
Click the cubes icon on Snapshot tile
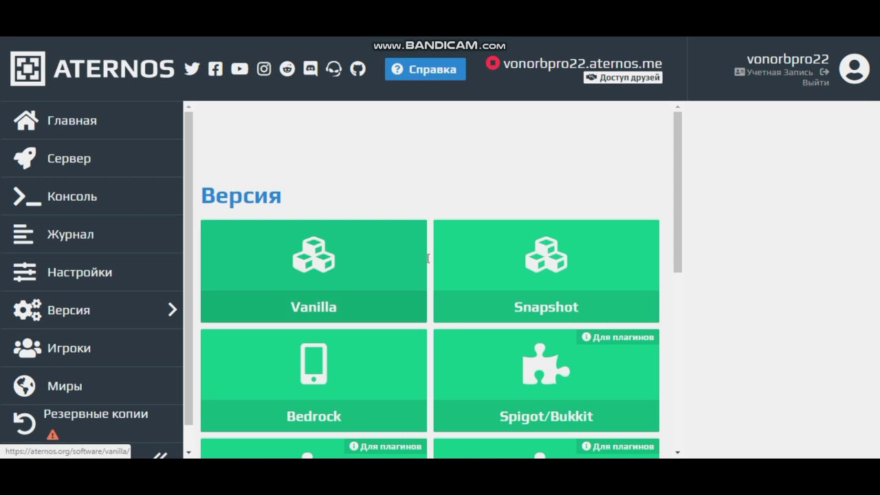[546, 255]
